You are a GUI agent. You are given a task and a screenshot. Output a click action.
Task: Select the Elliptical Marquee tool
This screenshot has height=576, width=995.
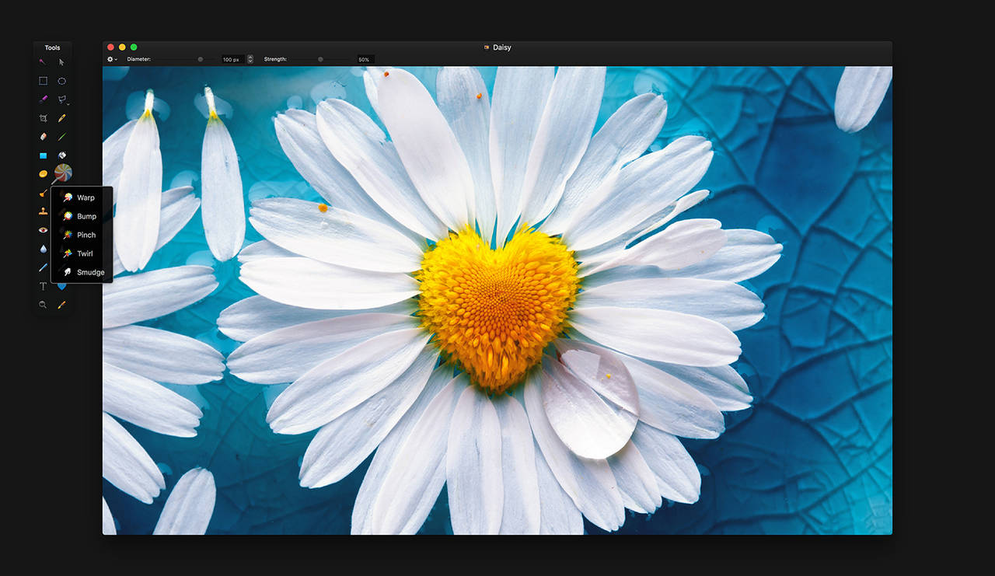[x=62, y=81]
